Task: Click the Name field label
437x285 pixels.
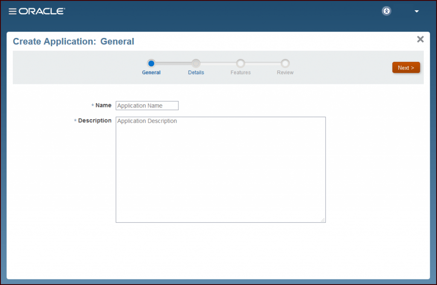Action: click(103, 105)
